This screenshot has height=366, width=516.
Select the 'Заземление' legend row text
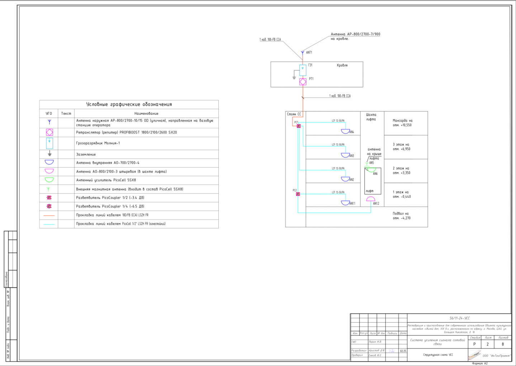[86, 154]
